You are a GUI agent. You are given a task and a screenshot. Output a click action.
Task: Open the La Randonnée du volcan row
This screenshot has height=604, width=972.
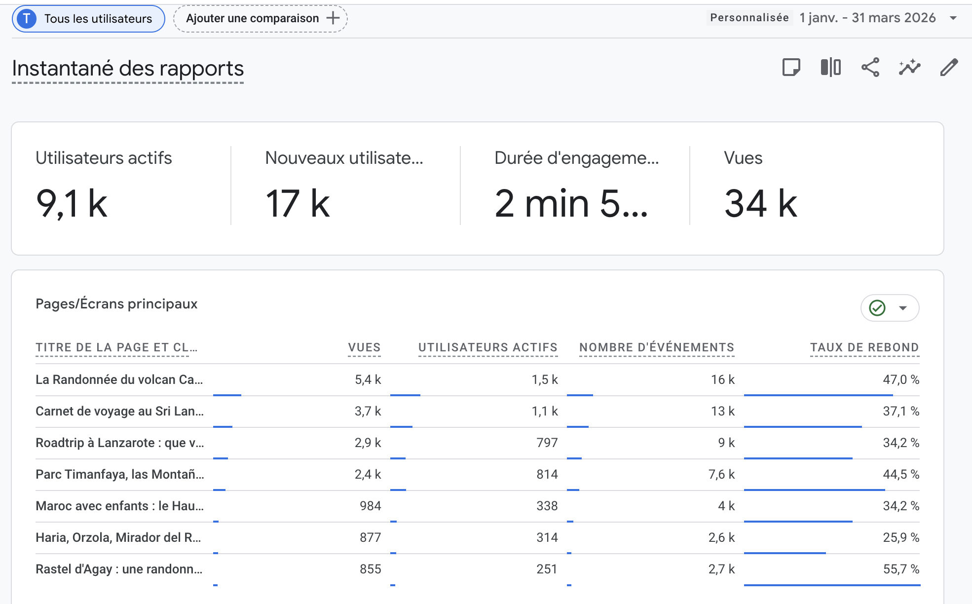119,379
